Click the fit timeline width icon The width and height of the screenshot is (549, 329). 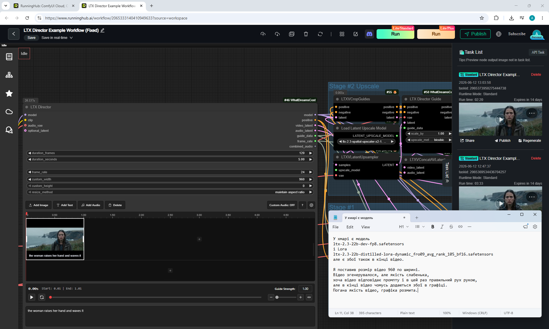point(309,297)
